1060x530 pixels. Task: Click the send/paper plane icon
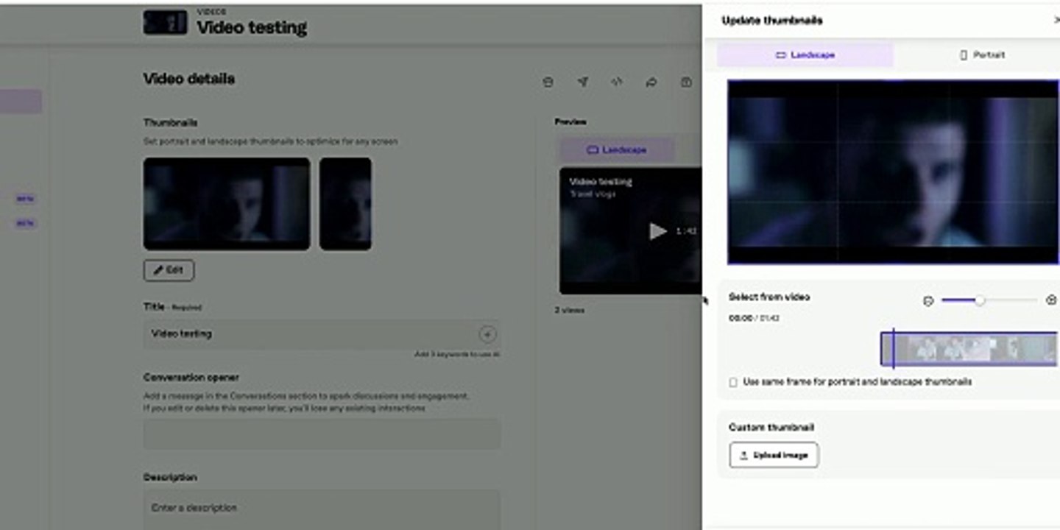point(582,82)
